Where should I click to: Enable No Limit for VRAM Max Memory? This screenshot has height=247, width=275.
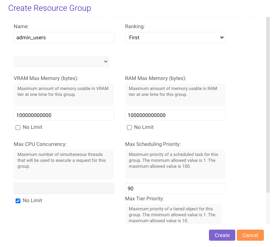tap(18, 127)
